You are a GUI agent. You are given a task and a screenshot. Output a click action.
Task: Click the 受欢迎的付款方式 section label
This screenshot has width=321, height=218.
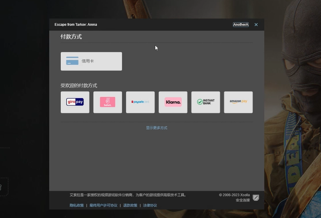click(79, 86)
